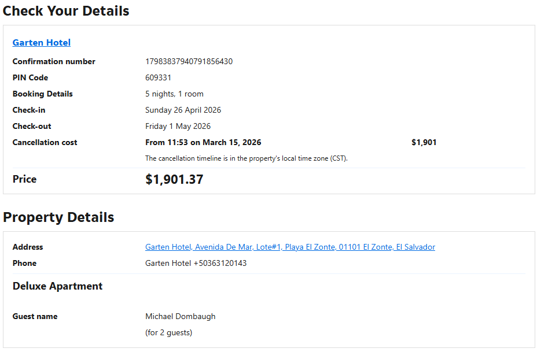Screen dimensions: 537x352
Task: Click the "Guest name" label
Action: pos(35,316)
